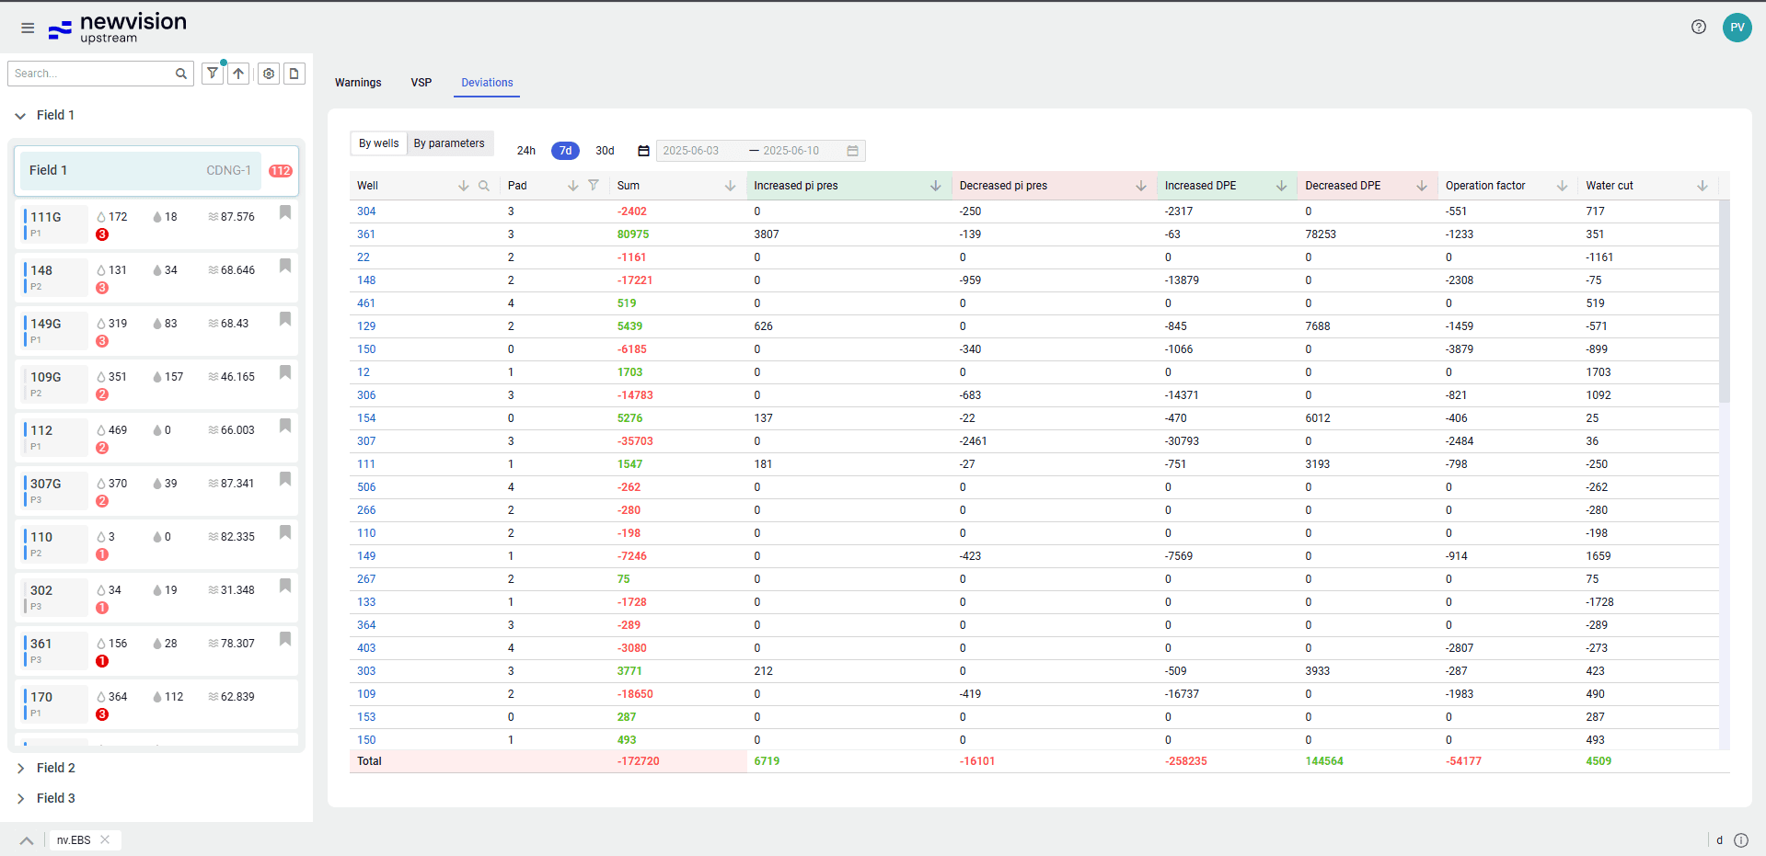The image size is (1766, 856).
Task: Select the By wells view toggle
Action: pyautogui.click(x=379, y=143)
